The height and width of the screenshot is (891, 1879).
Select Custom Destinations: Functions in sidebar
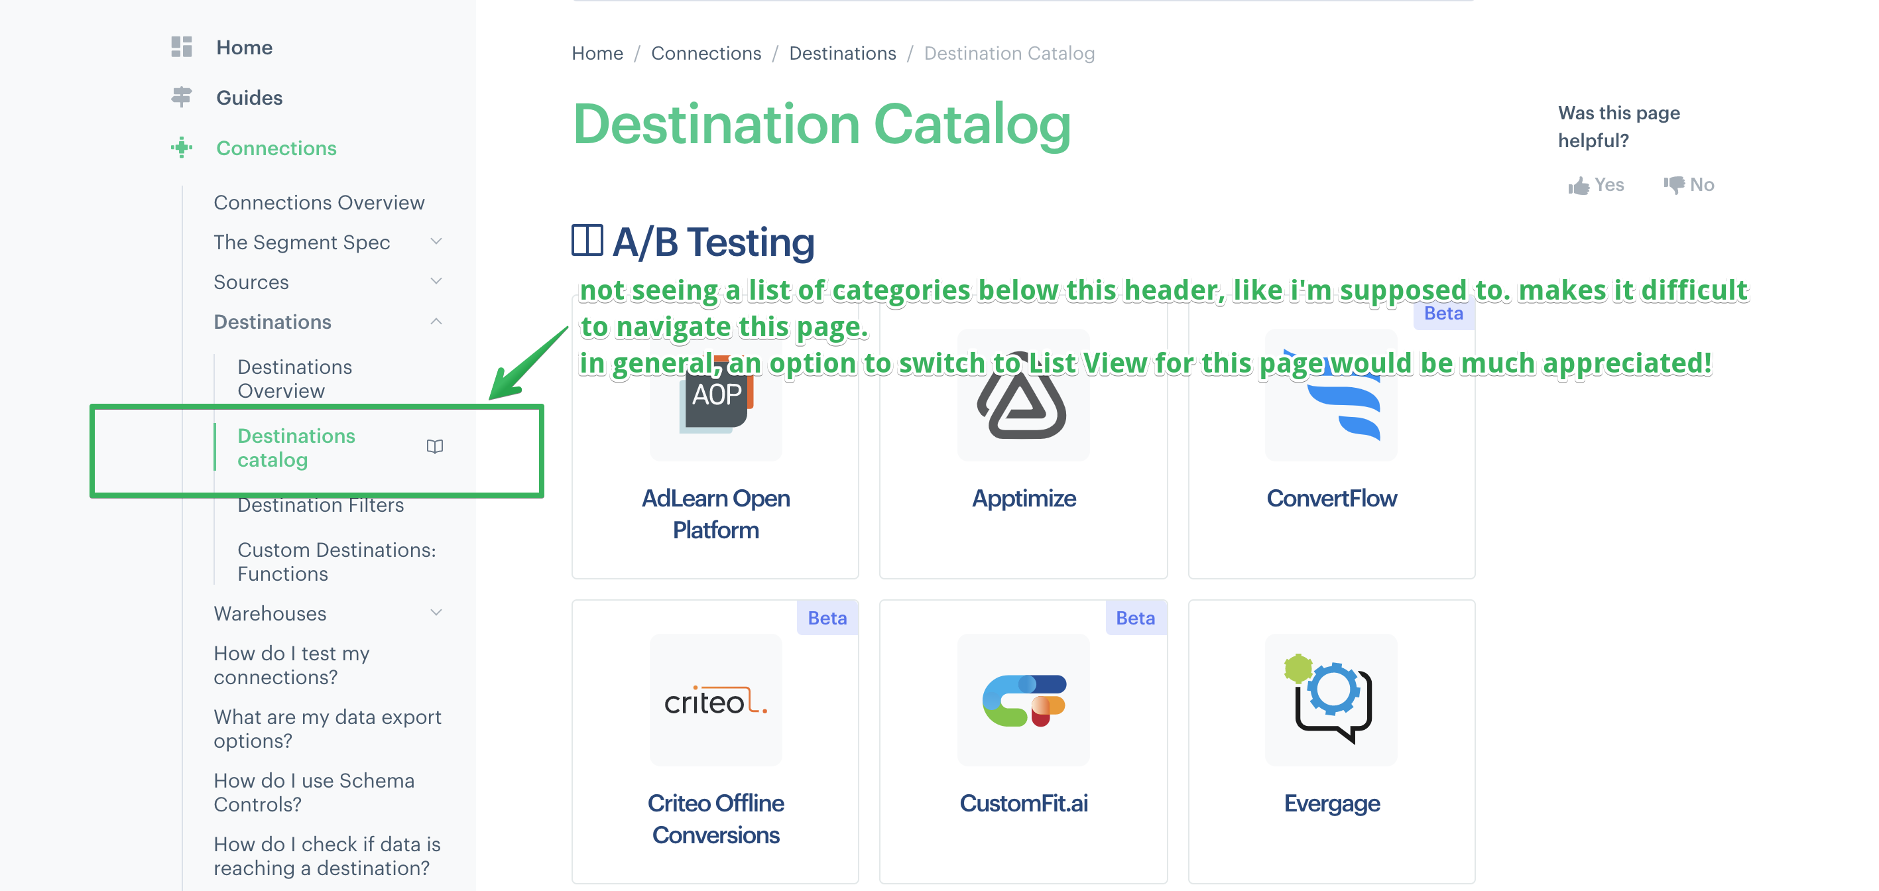335,562
